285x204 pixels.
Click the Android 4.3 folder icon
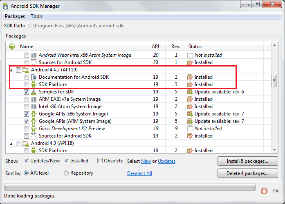coord(26,144)
